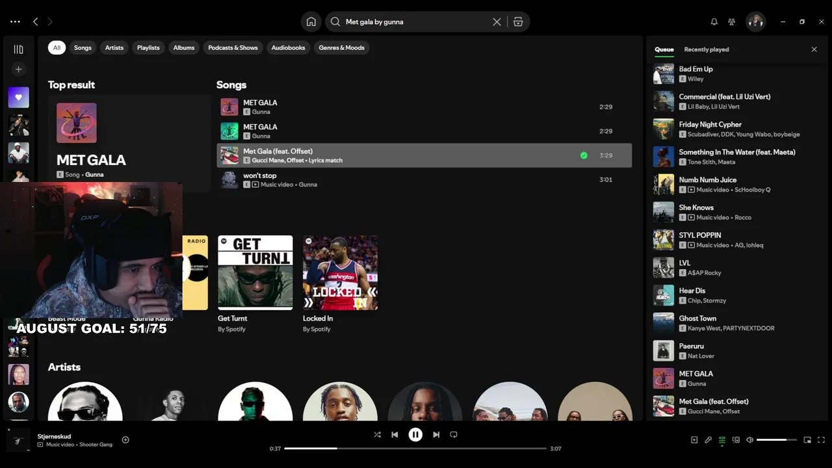Go forward with the right arrow
832x468 pixels.
[x=50, y=21]
